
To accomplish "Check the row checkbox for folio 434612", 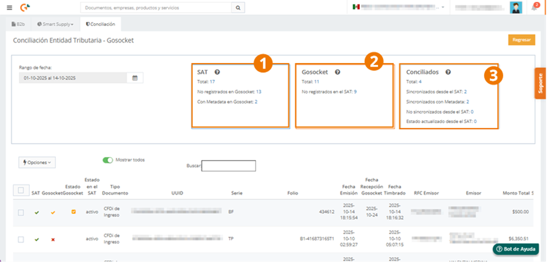I will 21,213.
